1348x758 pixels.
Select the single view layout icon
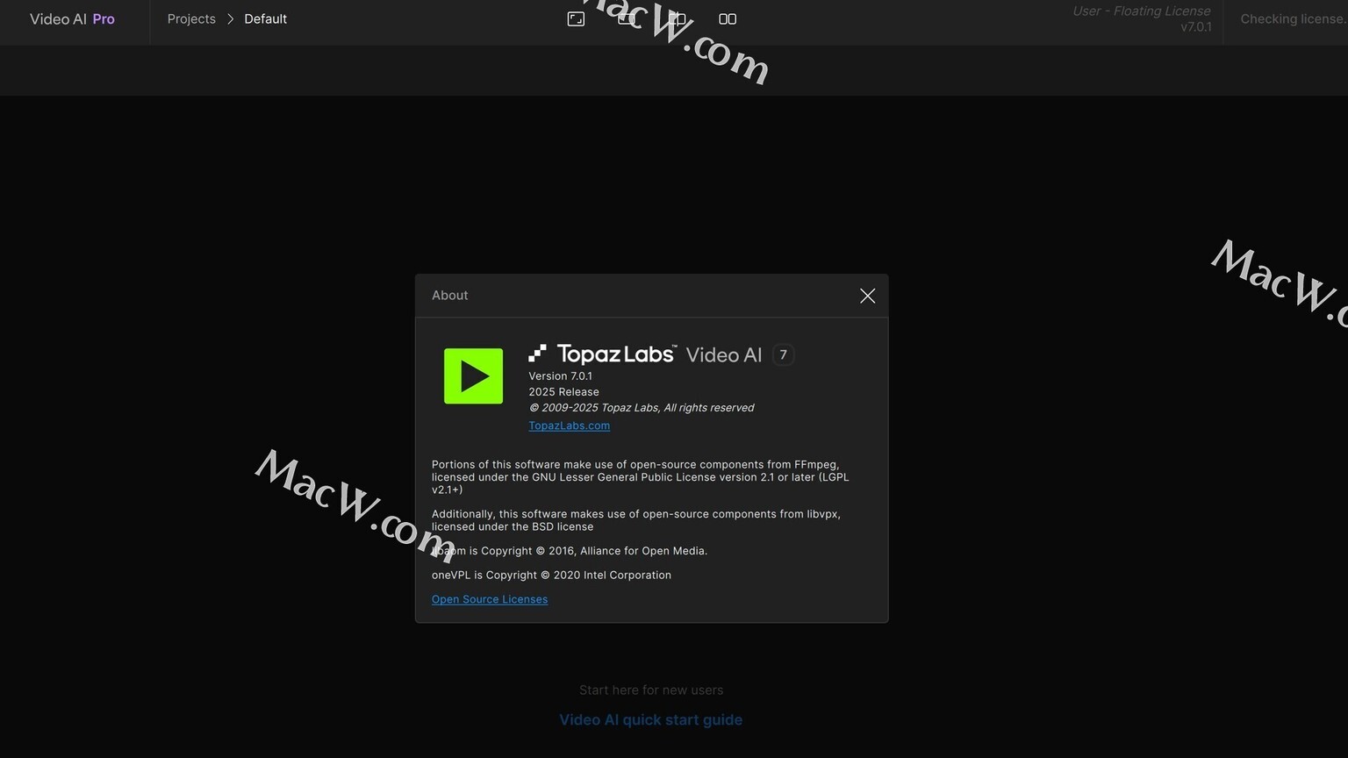tap(627, 18)
